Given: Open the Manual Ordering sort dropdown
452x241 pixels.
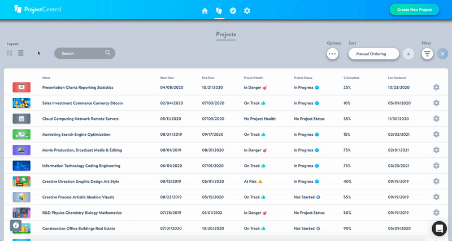Looking at the screenshot, I should tap(373, 54).
